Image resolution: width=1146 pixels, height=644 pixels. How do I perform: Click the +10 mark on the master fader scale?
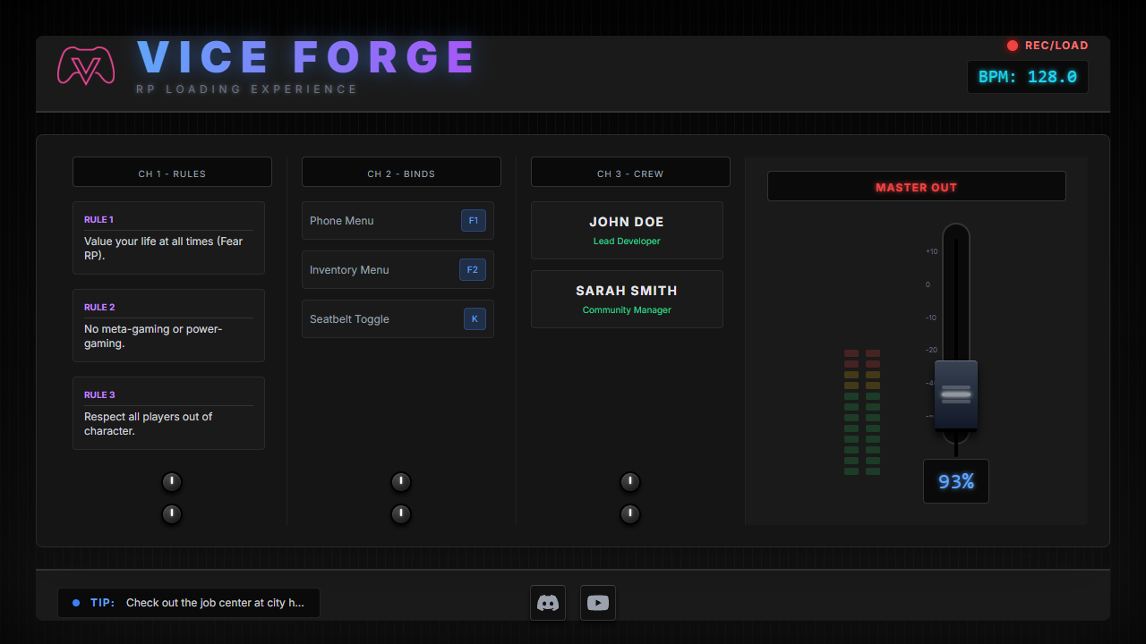pos(932,251)
